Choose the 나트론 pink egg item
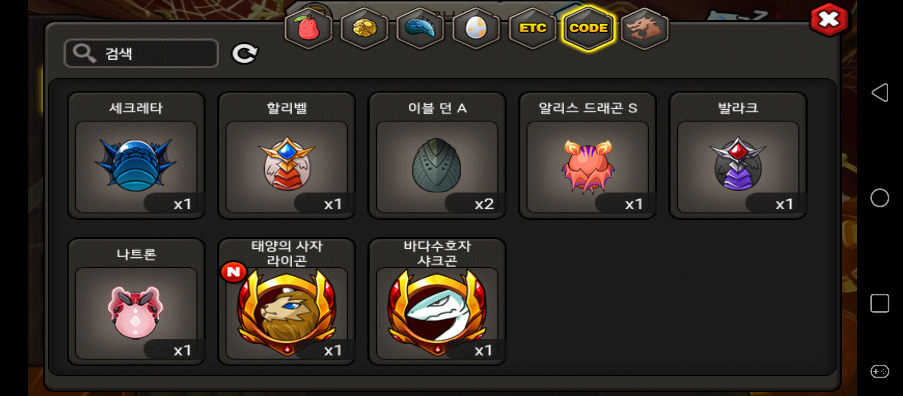Screen dimensions: 903x396 coord(136,302)
